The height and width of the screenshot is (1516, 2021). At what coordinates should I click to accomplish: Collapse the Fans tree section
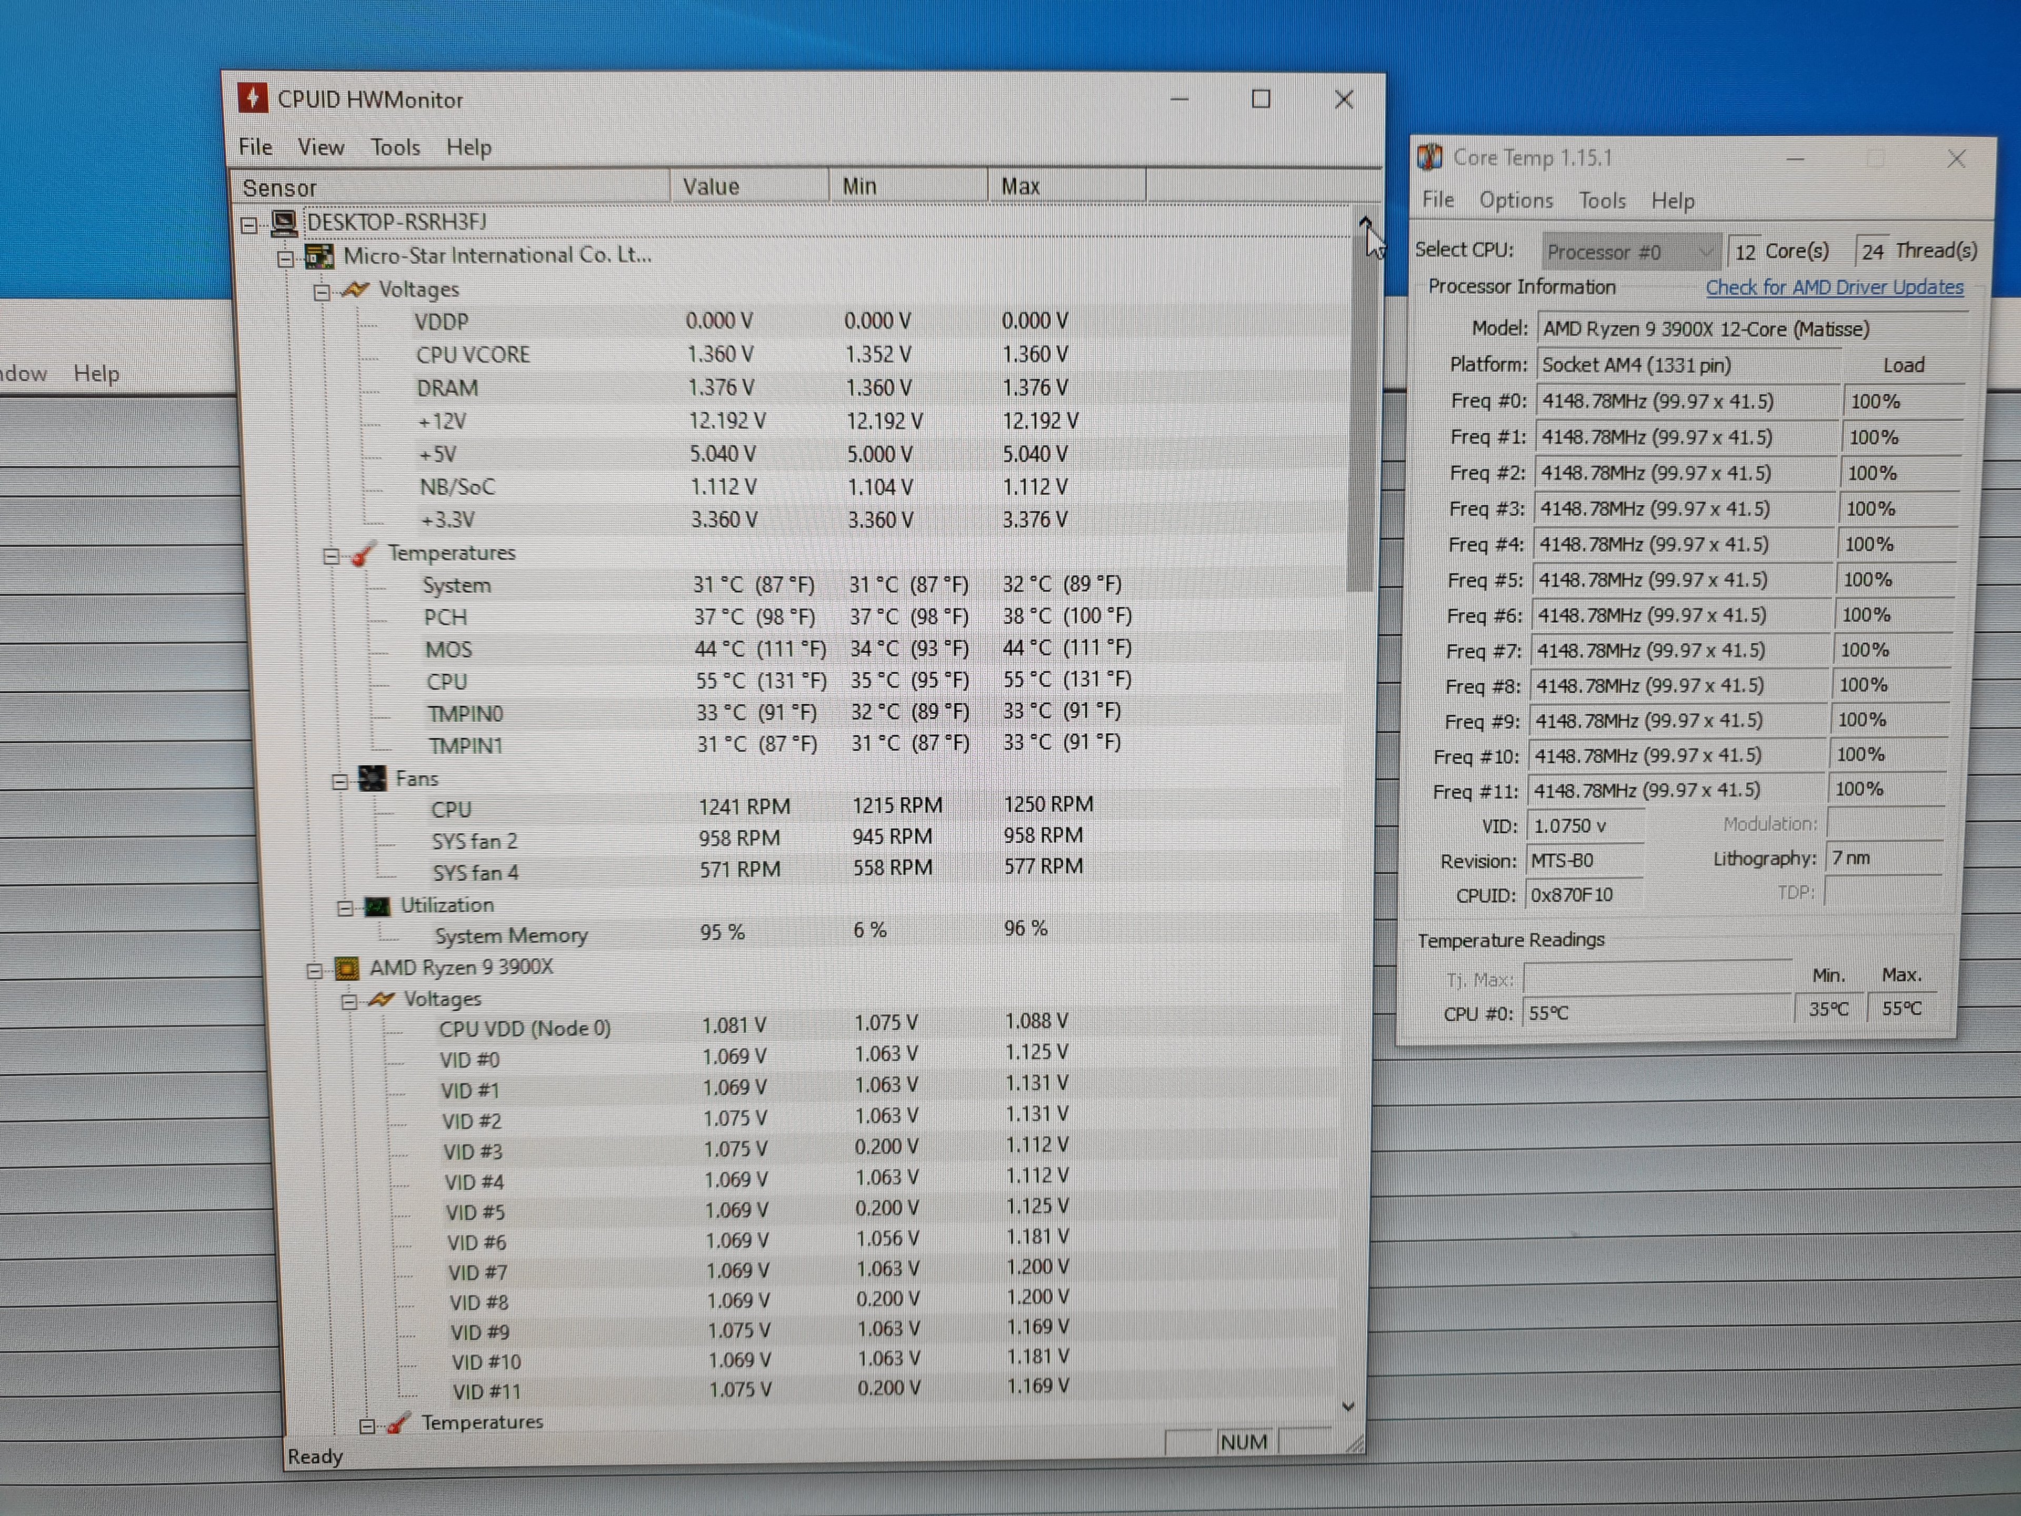coord(340,781)
